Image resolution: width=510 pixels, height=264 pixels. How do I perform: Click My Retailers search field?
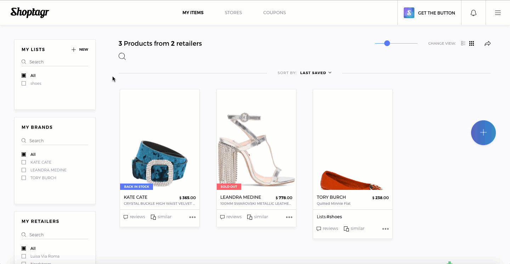(55, 235)
